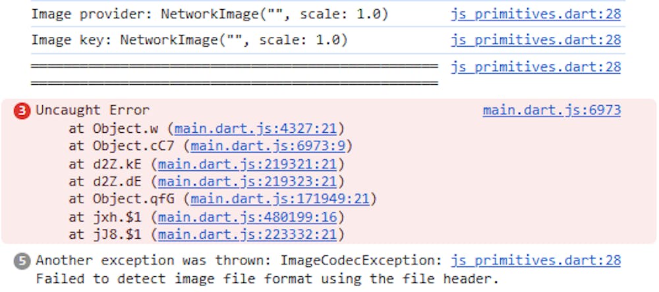
Task: Click the Image key NetworkImage log line
Action: 189,40
